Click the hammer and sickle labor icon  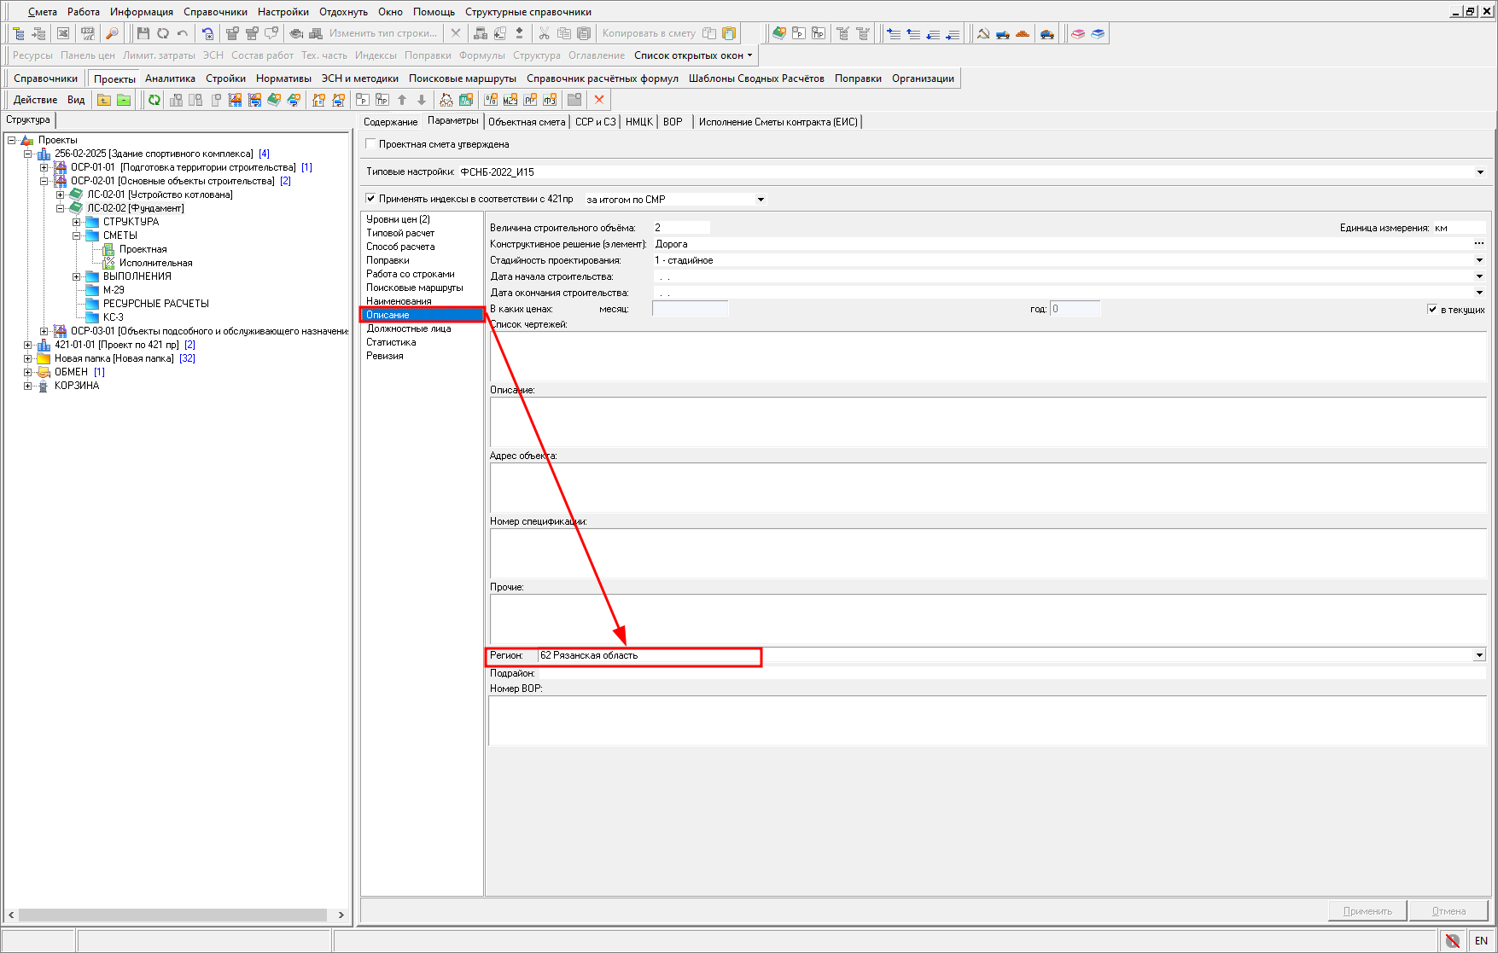pos(983,33)
